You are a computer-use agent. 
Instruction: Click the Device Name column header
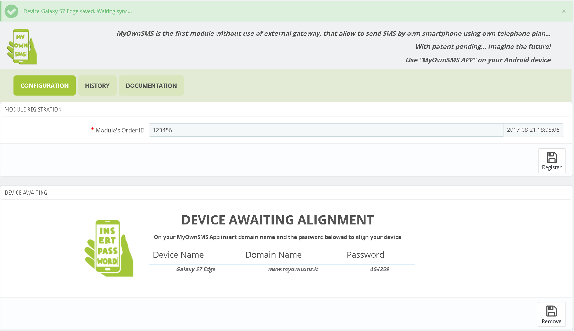(x=178, y=255)
